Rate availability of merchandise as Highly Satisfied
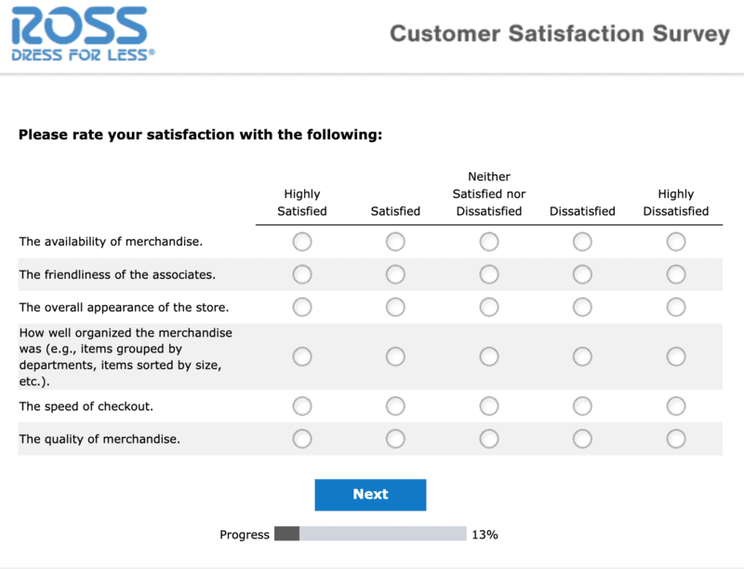Viewport: 744px width, 571px height. 302,242
